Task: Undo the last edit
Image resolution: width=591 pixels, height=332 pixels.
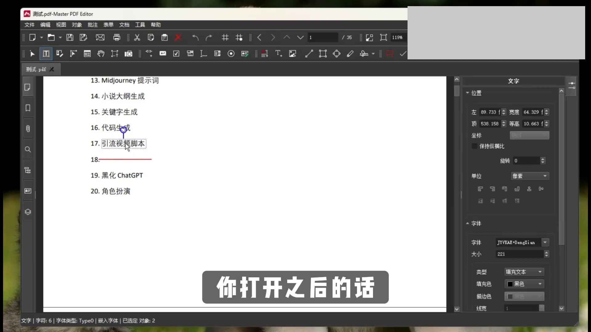Action: click(x=195, y=37)
